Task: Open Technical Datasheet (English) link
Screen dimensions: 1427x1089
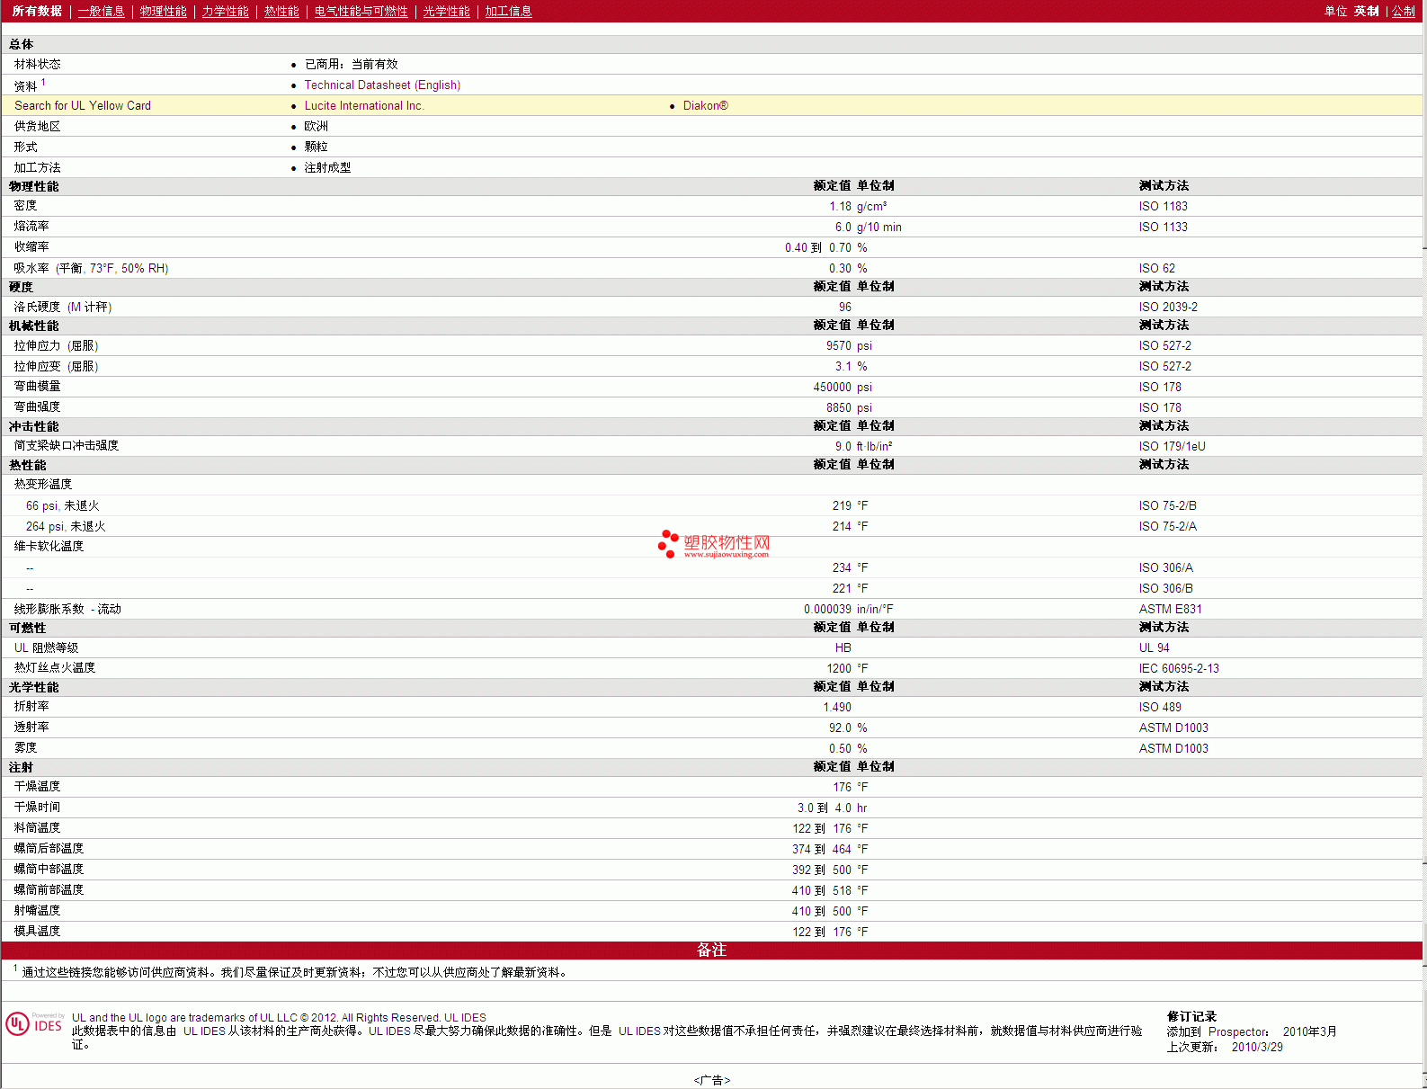Action: (x=382, y=85)
